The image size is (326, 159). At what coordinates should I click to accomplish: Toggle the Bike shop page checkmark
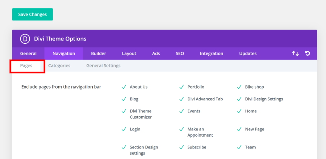[239, 87]
